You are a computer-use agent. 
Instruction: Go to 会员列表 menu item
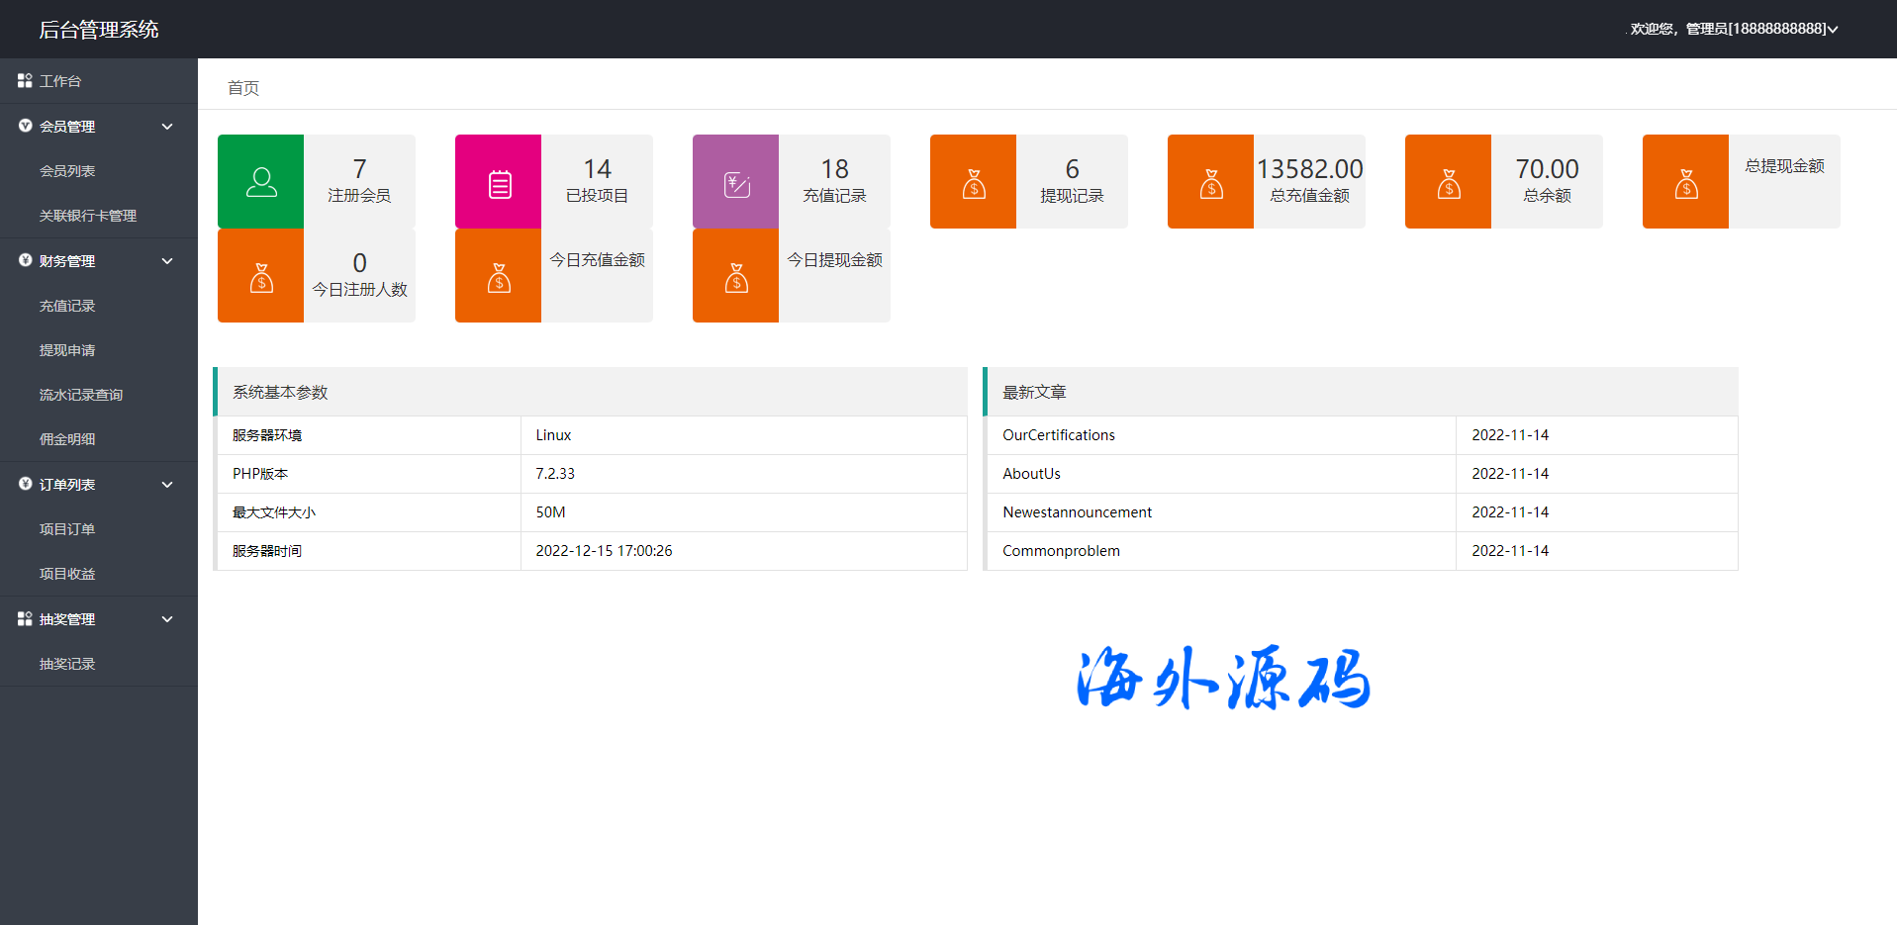point(67,171)
